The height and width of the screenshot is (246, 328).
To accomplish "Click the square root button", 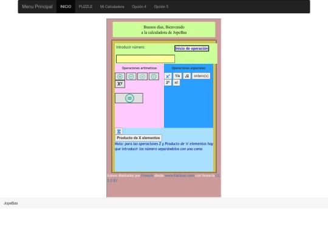I will point(187,76).
